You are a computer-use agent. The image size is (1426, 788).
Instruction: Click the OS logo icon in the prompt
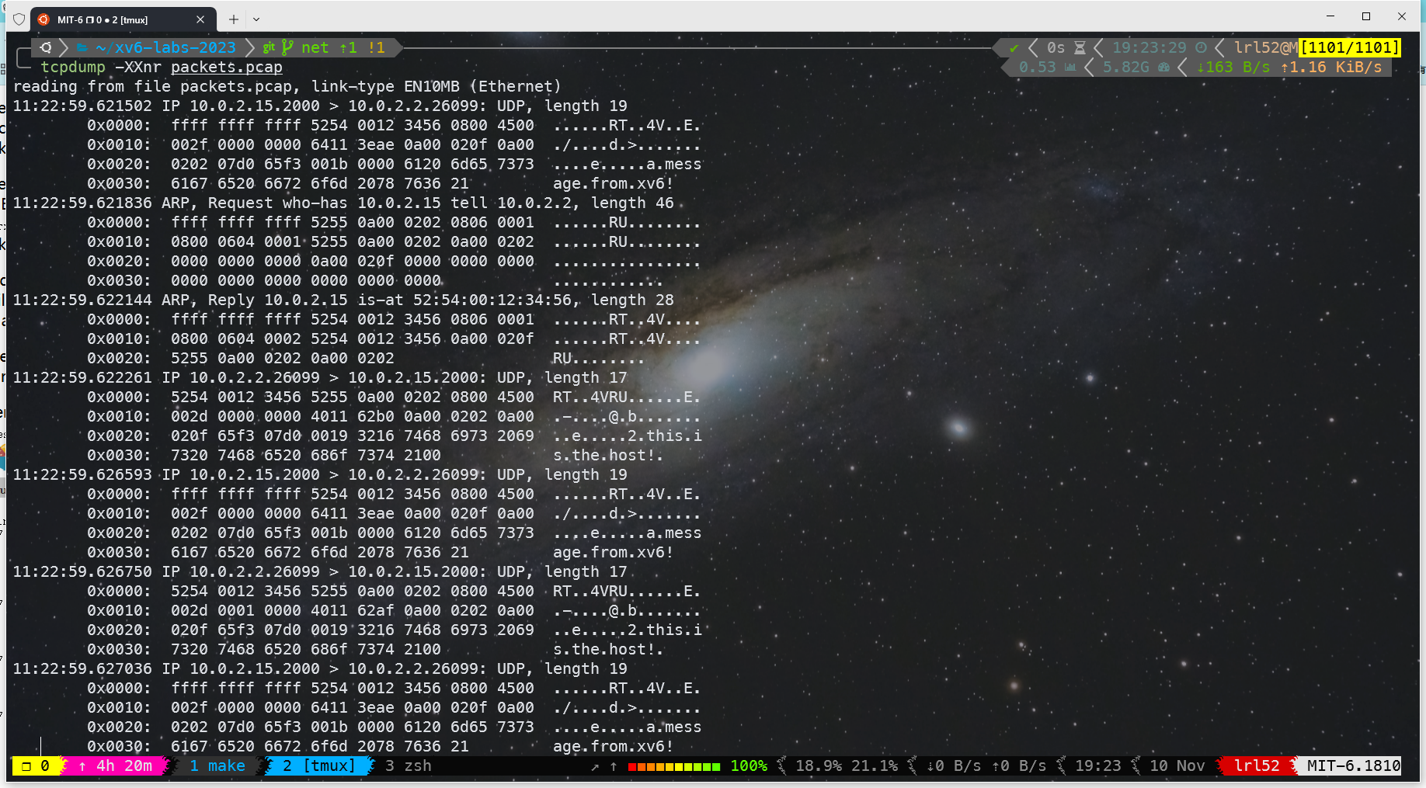pos(46,47)
